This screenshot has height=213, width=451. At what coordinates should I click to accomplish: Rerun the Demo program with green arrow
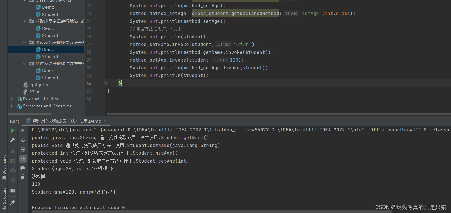coord(13,131)
